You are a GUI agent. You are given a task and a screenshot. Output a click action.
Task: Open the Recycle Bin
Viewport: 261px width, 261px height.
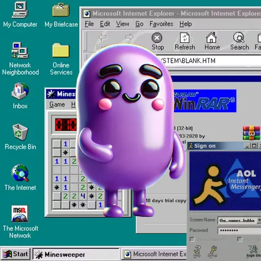pyautogui.click(x=20, y=137)
